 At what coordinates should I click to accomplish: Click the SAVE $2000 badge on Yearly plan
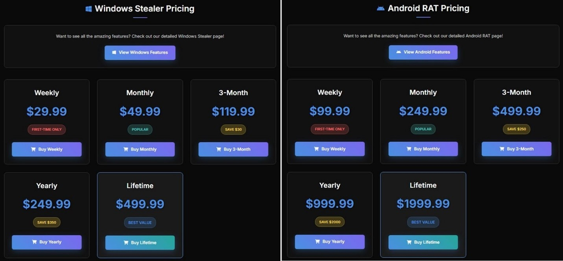(329, 222)
